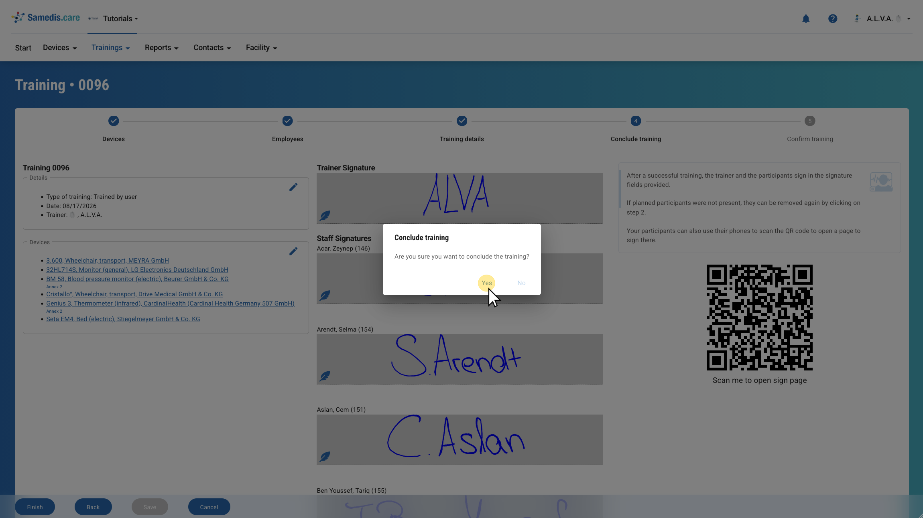Viewport: 923px width, 518px height.
Task: Edit Devices list with pencil icon
Action: tap(293, 251)
